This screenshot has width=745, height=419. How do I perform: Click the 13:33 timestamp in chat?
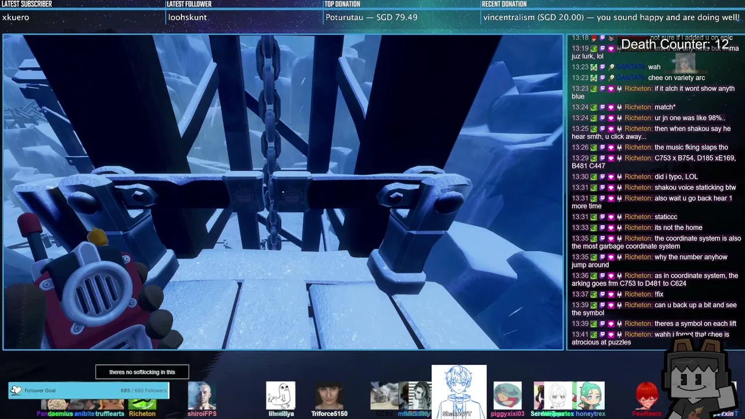point(580,228)
